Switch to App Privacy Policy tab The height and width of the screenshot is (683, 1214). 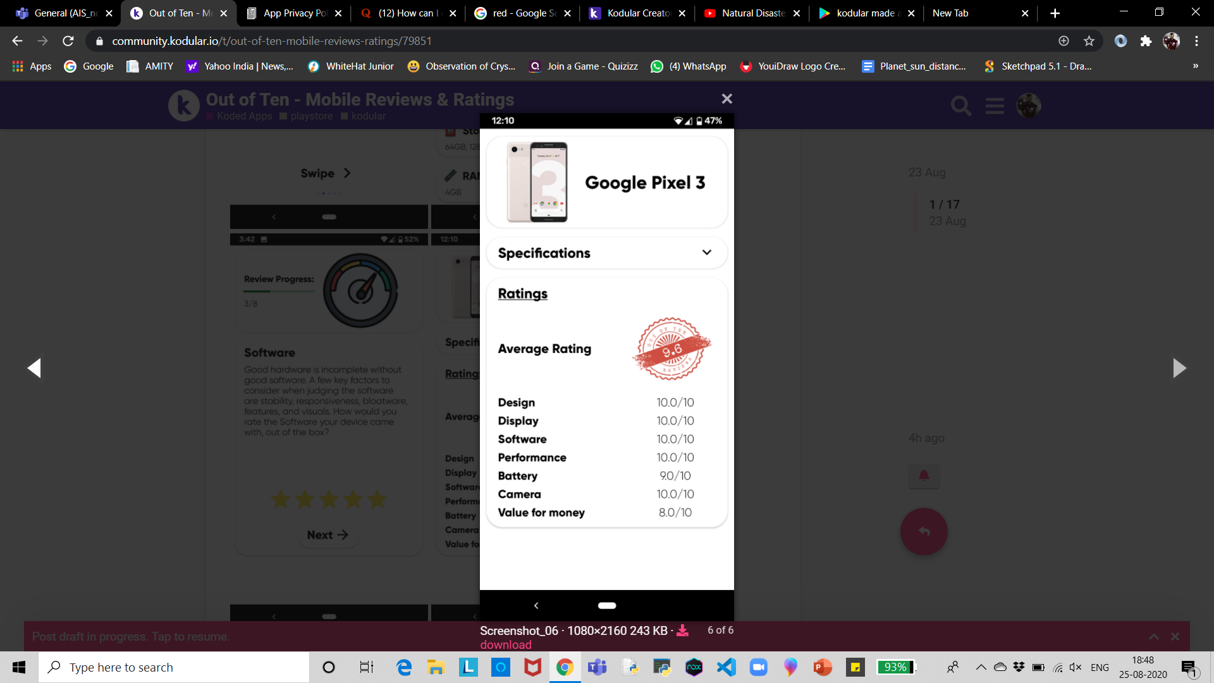pyautogui.click(x=293, y=13)
